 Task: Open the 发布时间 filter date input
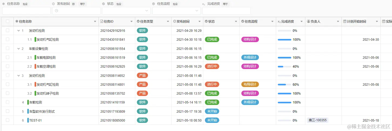click(x=76, y=11)
